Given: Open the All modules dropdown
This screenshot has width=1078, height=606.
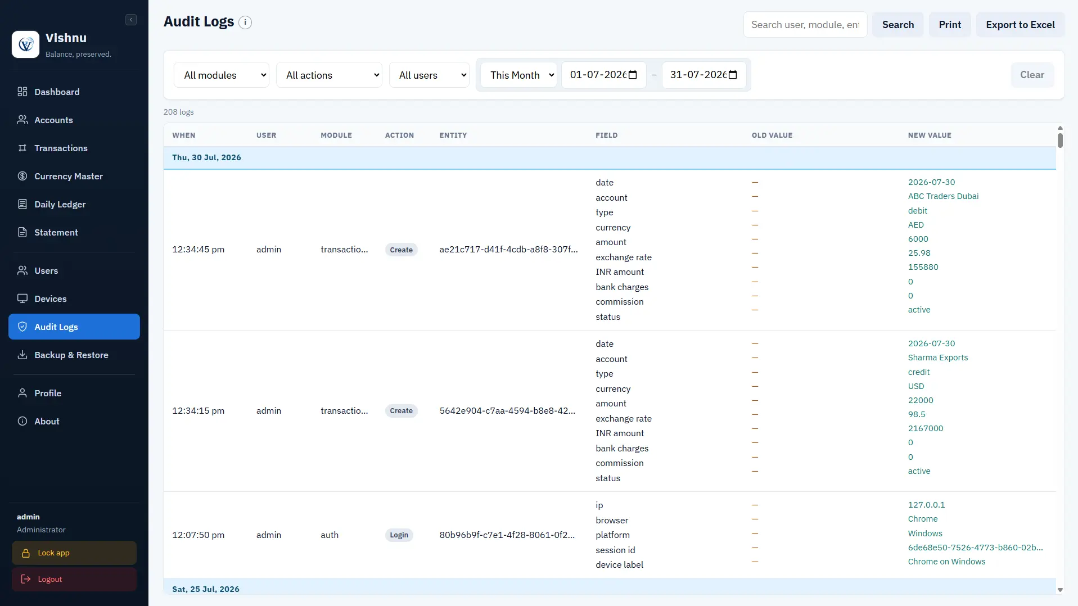Looking at the screenshot, I should click(222, 75).
